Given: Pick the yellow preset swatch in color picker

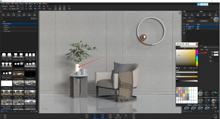Looking at the screenshot, I should (184, 95).
